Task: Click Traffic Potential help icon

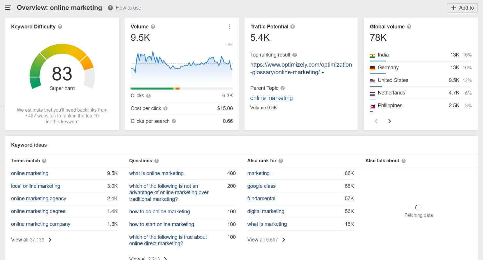Action: coord(292,27)
